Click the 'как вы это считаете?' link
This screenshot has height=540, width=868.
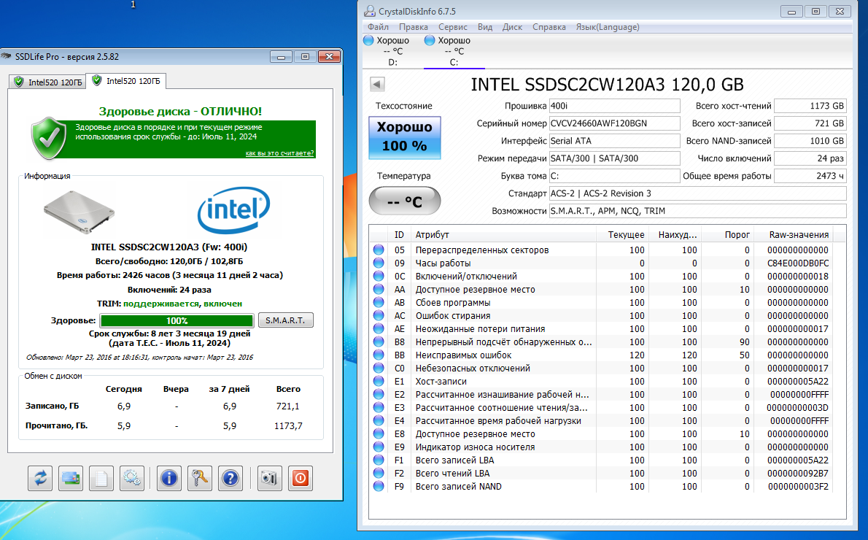280,153
